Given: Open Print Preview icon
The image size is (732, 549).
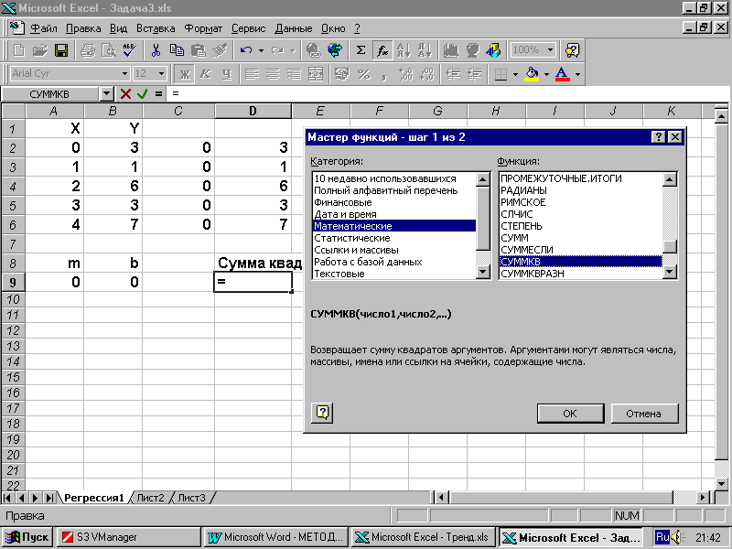Looking at the screenshot, I should (x=109, y=50).
